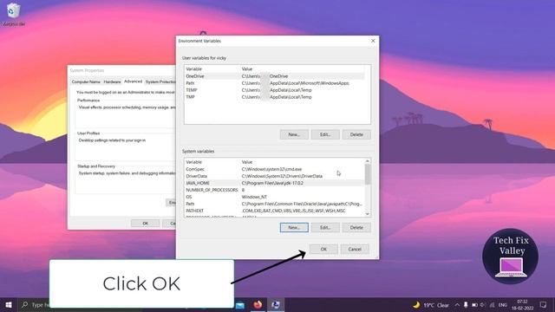Image resolution: width=555 pixels, height=312 pixels.
Task: Open Hardware tab in System Properties
Action: pos(112,81)
